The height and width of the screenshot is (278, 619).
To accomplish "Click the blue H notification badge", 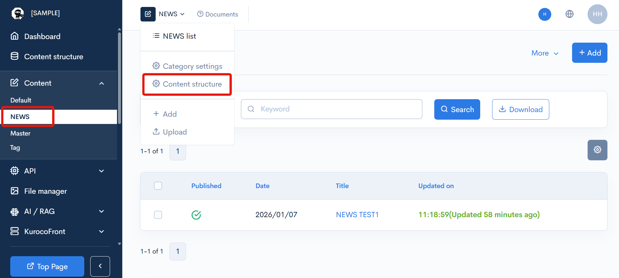I will (x=545, y=14).
